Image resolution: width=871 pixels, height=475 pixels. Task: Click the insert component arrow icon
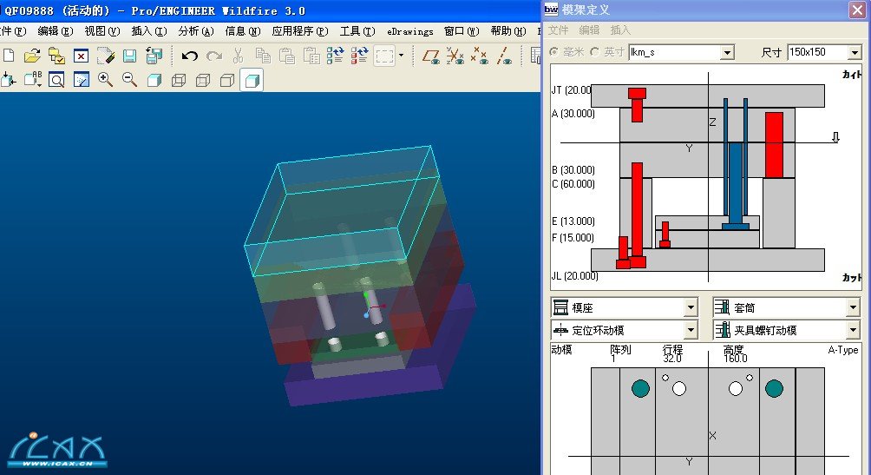pos(9,80)
